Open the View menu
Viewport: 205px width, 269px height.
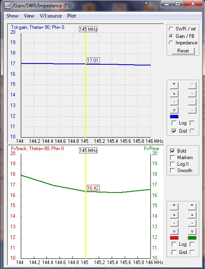29,16
